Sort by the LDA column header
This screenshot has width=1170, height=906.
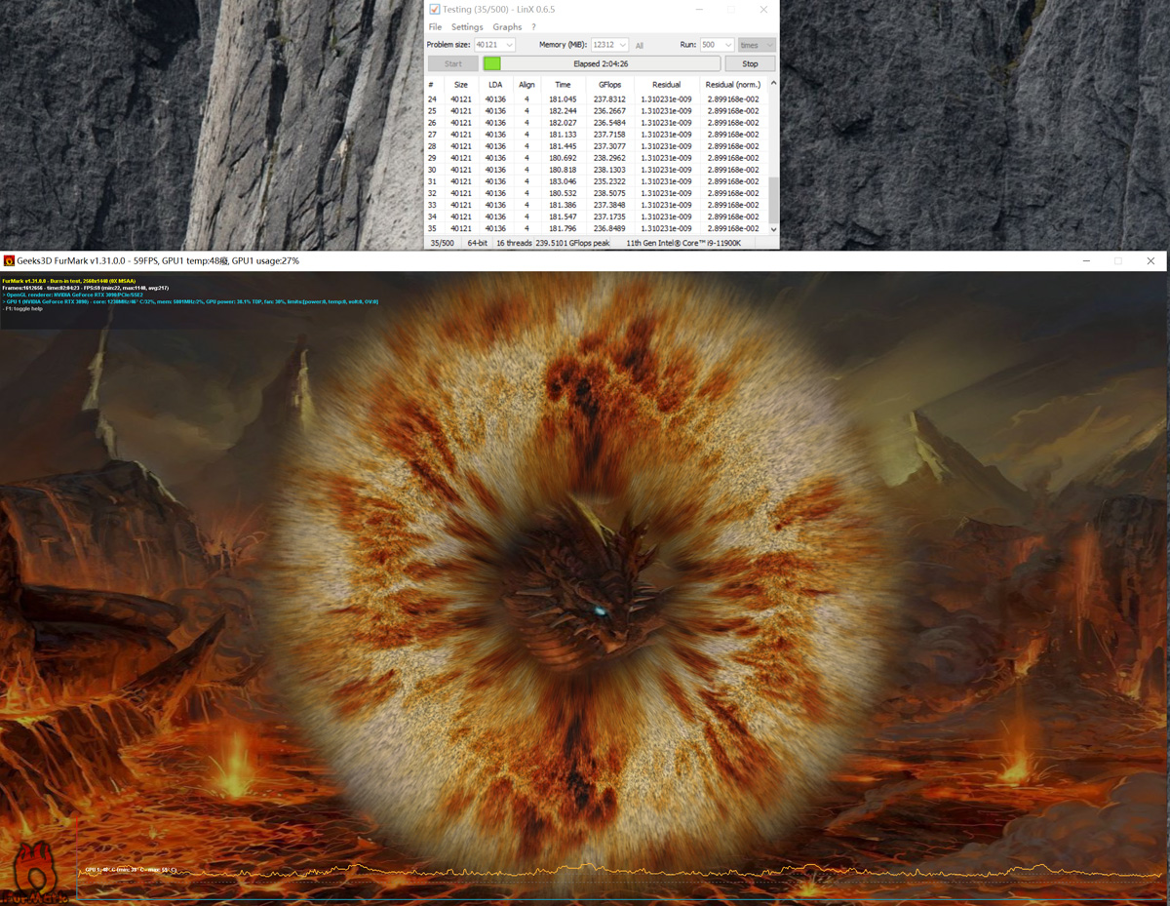point(495,85)
